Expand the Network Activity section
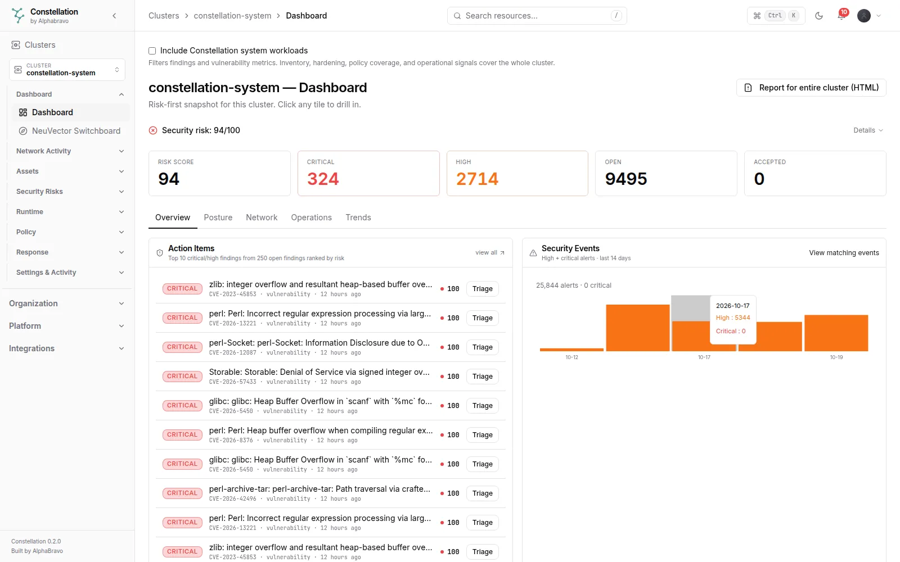This screenshot has width=900, height=562. pos(70,151)
